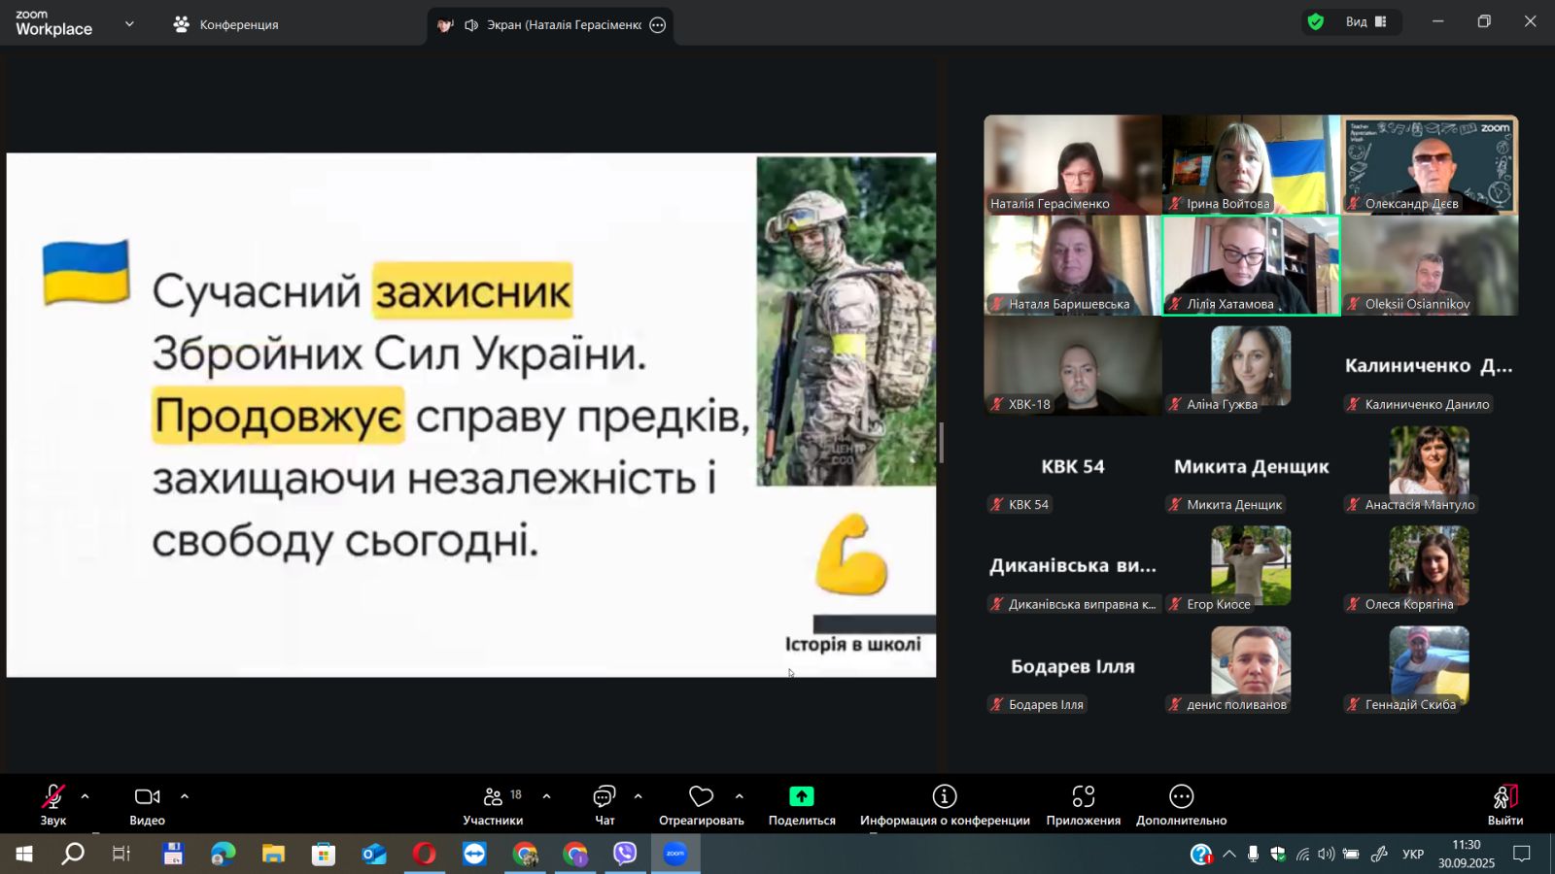1555x874 pixels.
Task: Switch keyboard language УКР indicator
Action: [x=1413, y=855]
